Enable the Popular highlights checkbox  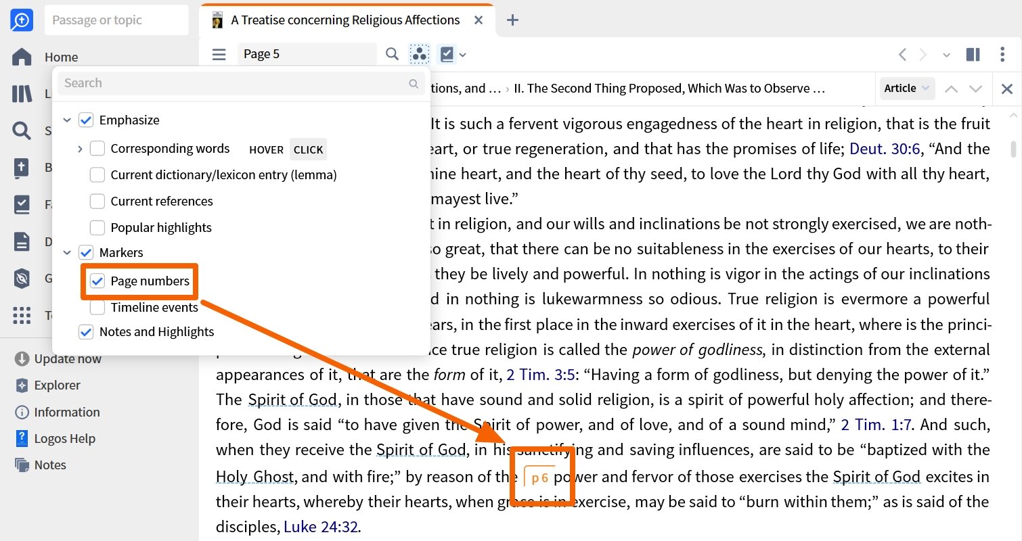[x=97, y=227]
